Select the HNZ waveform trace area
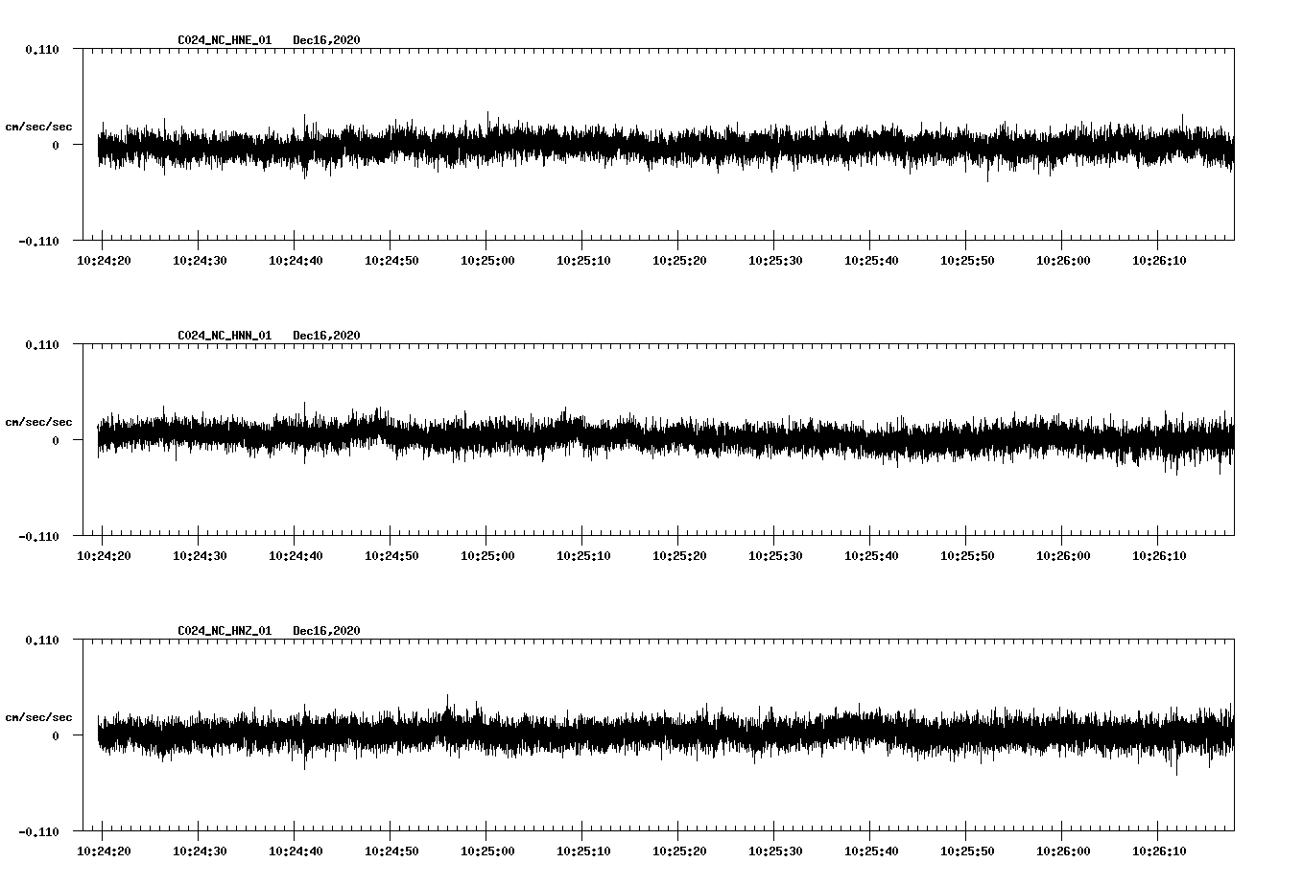Image resolution: width=1303 pixels, height=886 pixels. (662, 734)
